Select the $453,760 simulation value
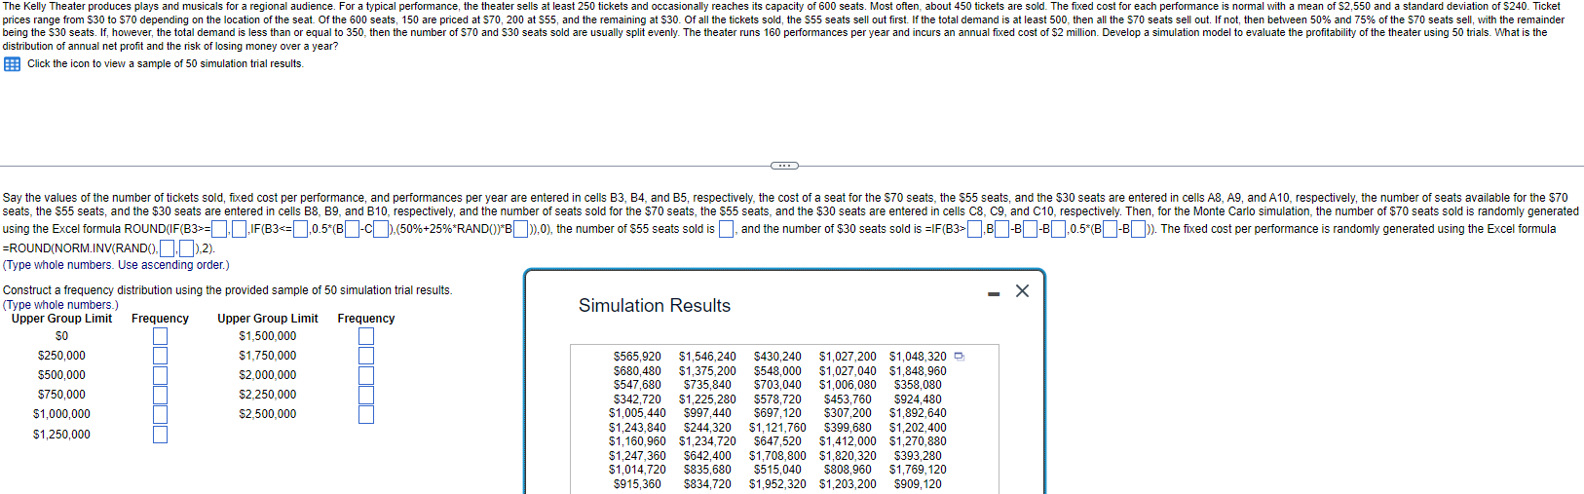 848,399
